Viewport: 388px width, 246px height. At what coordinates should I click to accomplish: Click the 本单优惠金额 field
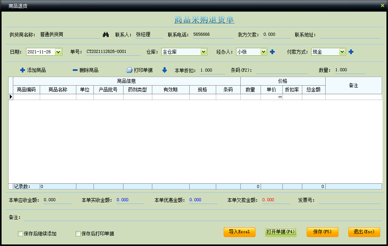click(x=203, y=200)
